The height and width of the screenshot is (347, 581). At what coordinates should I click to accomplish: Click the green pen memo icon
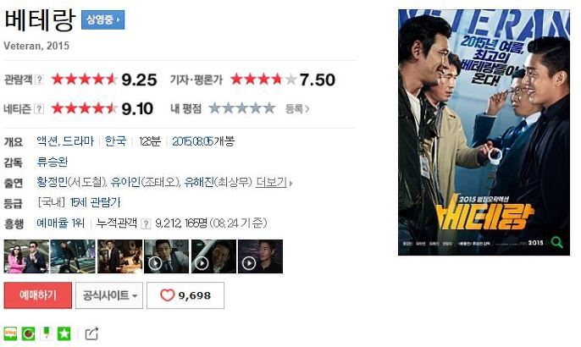click(x=47, y=333)
